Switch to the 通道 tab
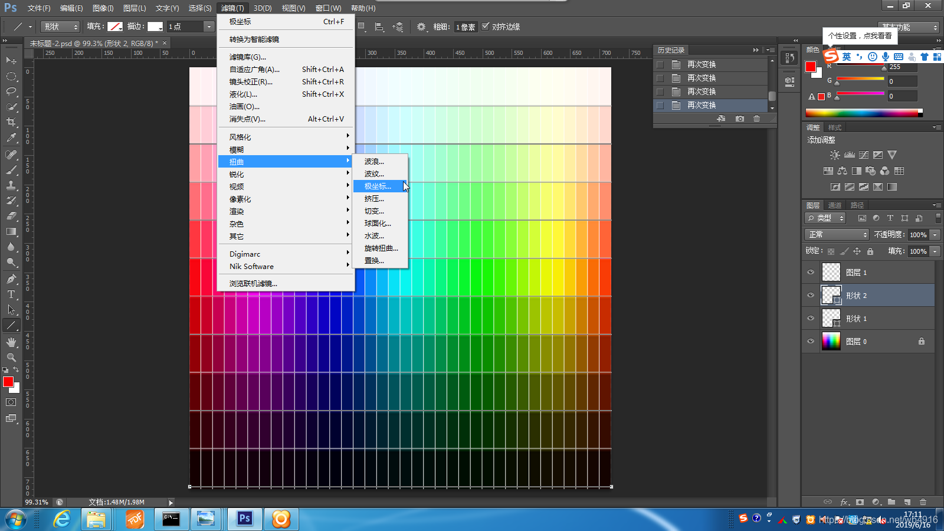This screenshot has height=531, width=944. (835, 205)
